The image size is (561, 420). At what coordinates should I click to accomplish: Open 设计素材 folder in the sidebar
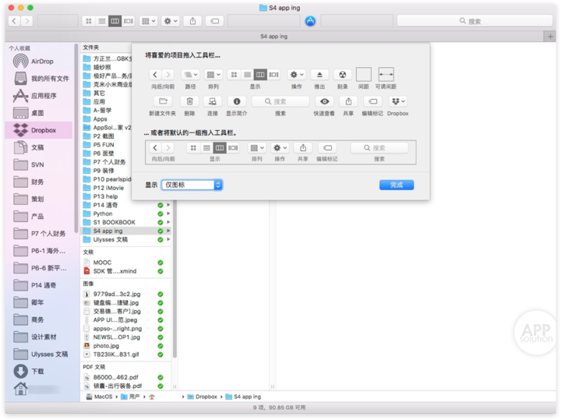(x=40, y=337)
